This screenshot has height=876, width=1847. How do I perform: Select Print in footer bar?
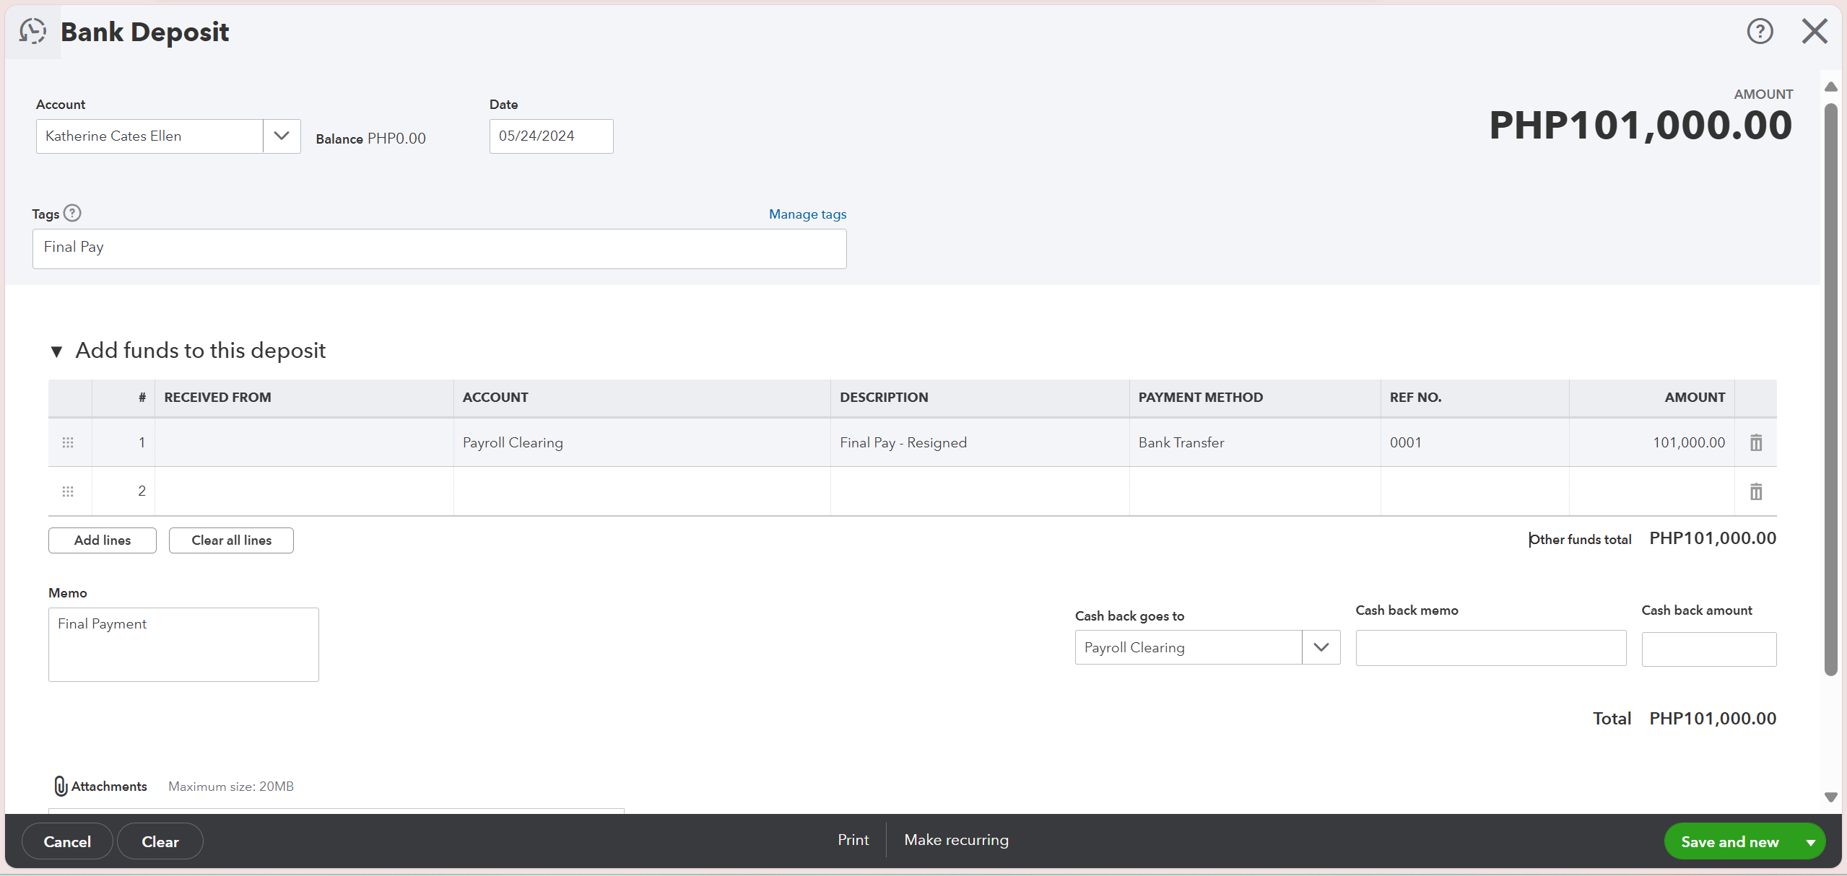click(853, 840)
